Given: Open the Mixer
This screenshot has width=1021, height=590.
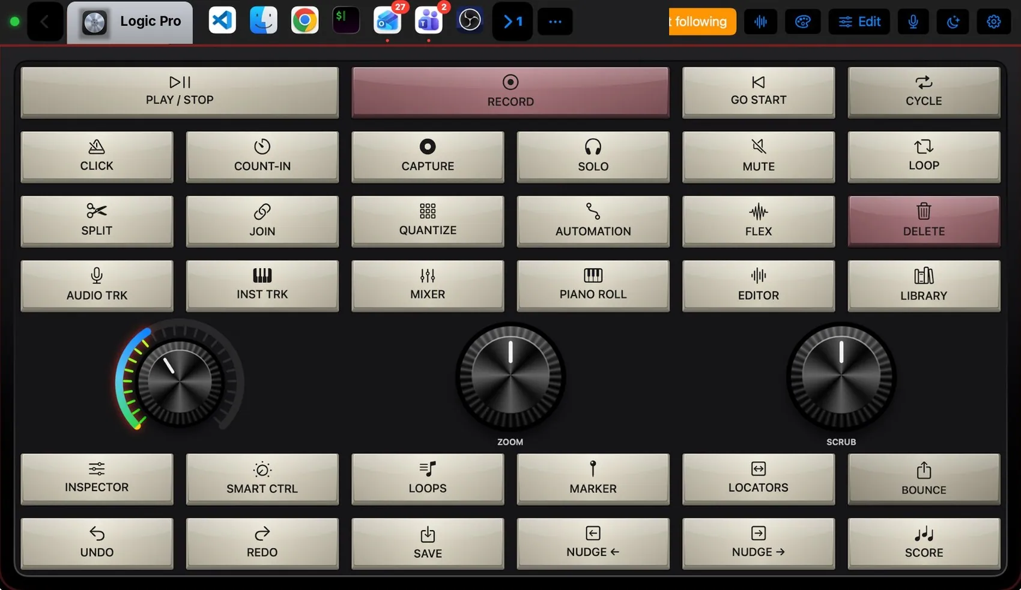Looking at the screenshot, I should [428, 285].
